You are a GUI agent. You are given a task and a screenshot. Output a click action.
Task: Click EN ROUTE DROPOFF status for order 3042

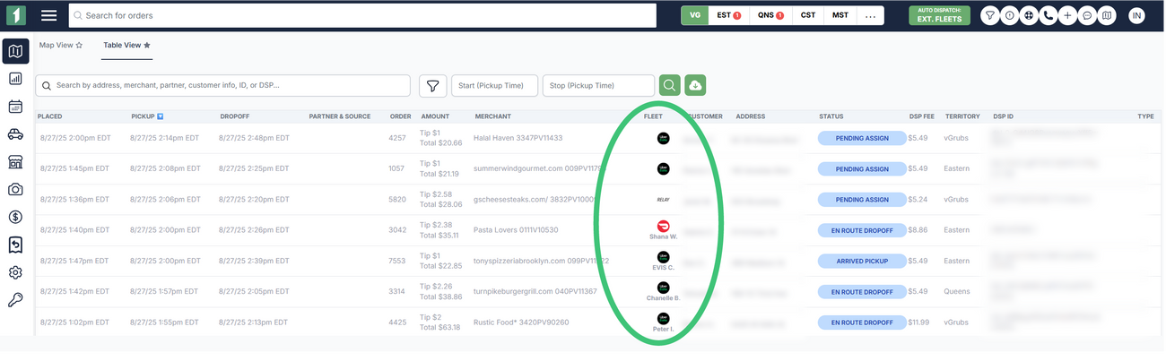[862, 230]
